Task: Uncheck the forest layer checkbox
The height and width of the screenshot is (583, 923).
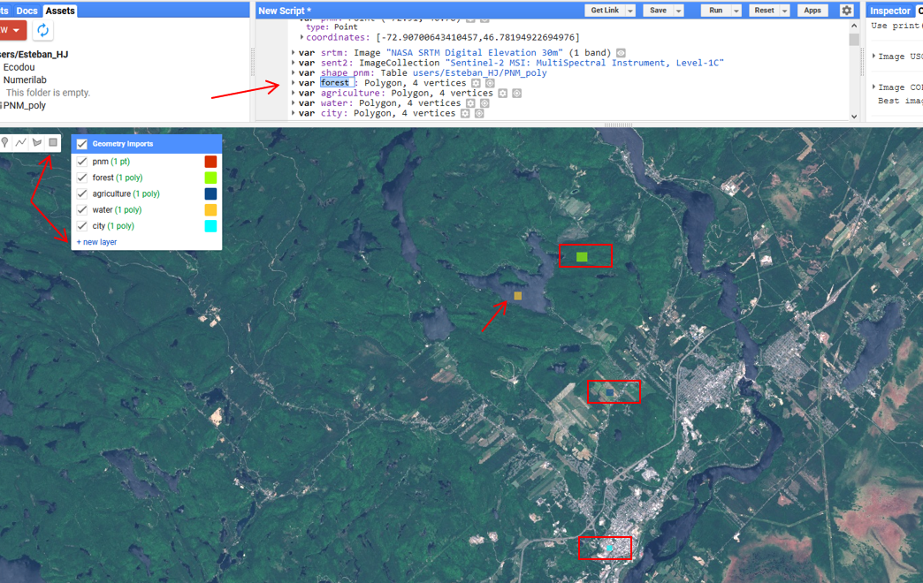Action: click(x=82, y=177)
